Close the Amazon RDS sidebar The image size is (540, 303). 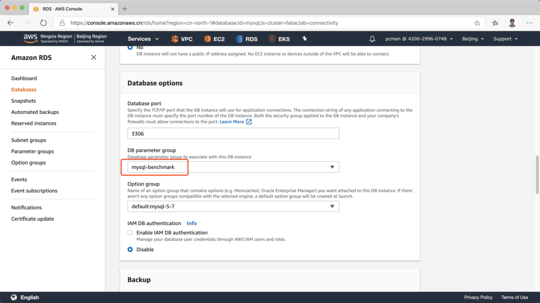point(93,57)
